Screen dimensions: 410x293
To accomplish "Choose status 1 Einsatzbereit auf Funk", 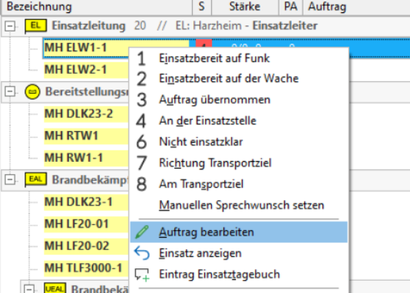I will click(x=208, y=59).
